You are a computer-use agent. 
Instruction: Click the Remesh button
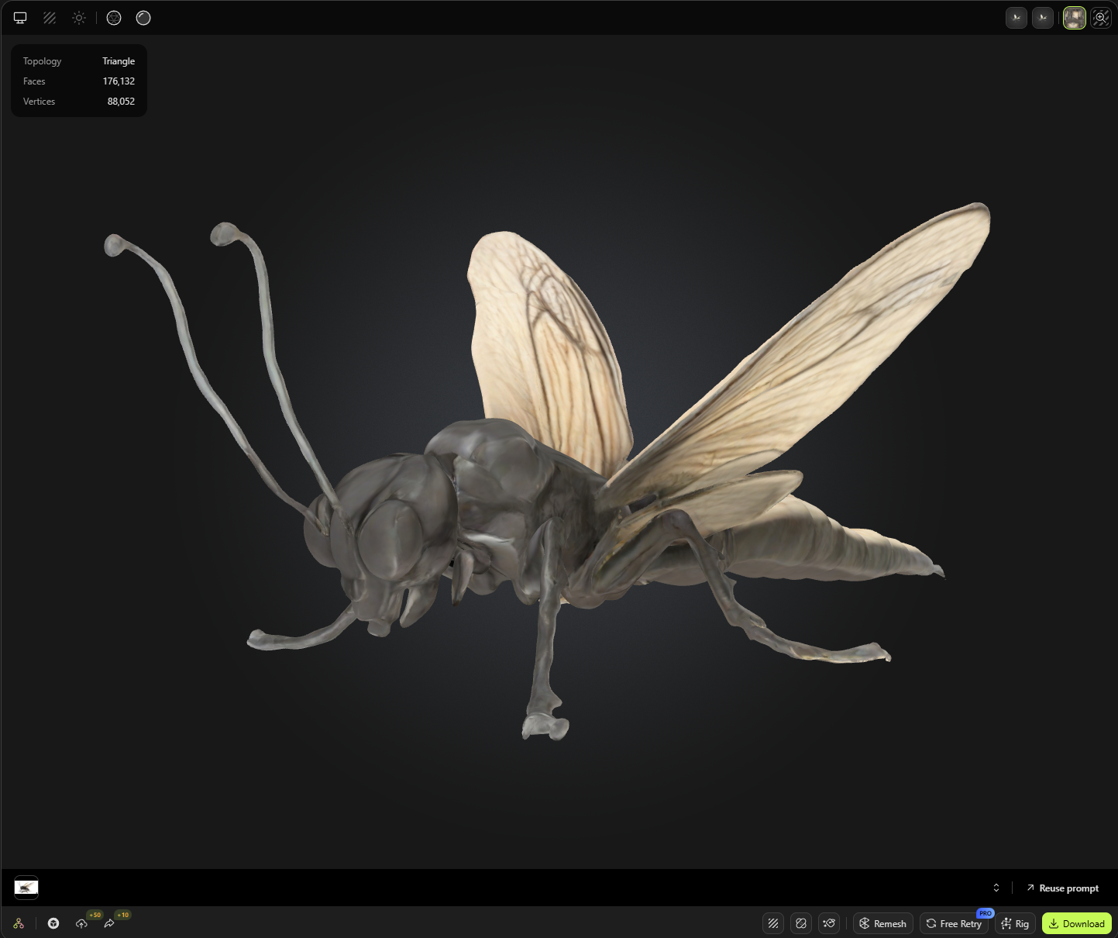[x=883, y=923]
